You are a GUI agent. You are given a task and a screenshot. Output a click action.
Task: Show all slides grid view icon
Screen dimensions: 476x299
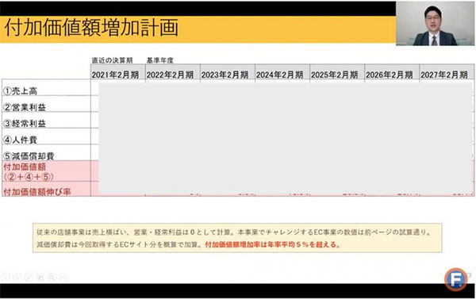point(40,277)
